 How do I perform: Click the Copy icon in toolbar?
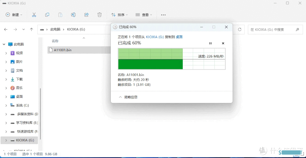(x=47, y=15)
